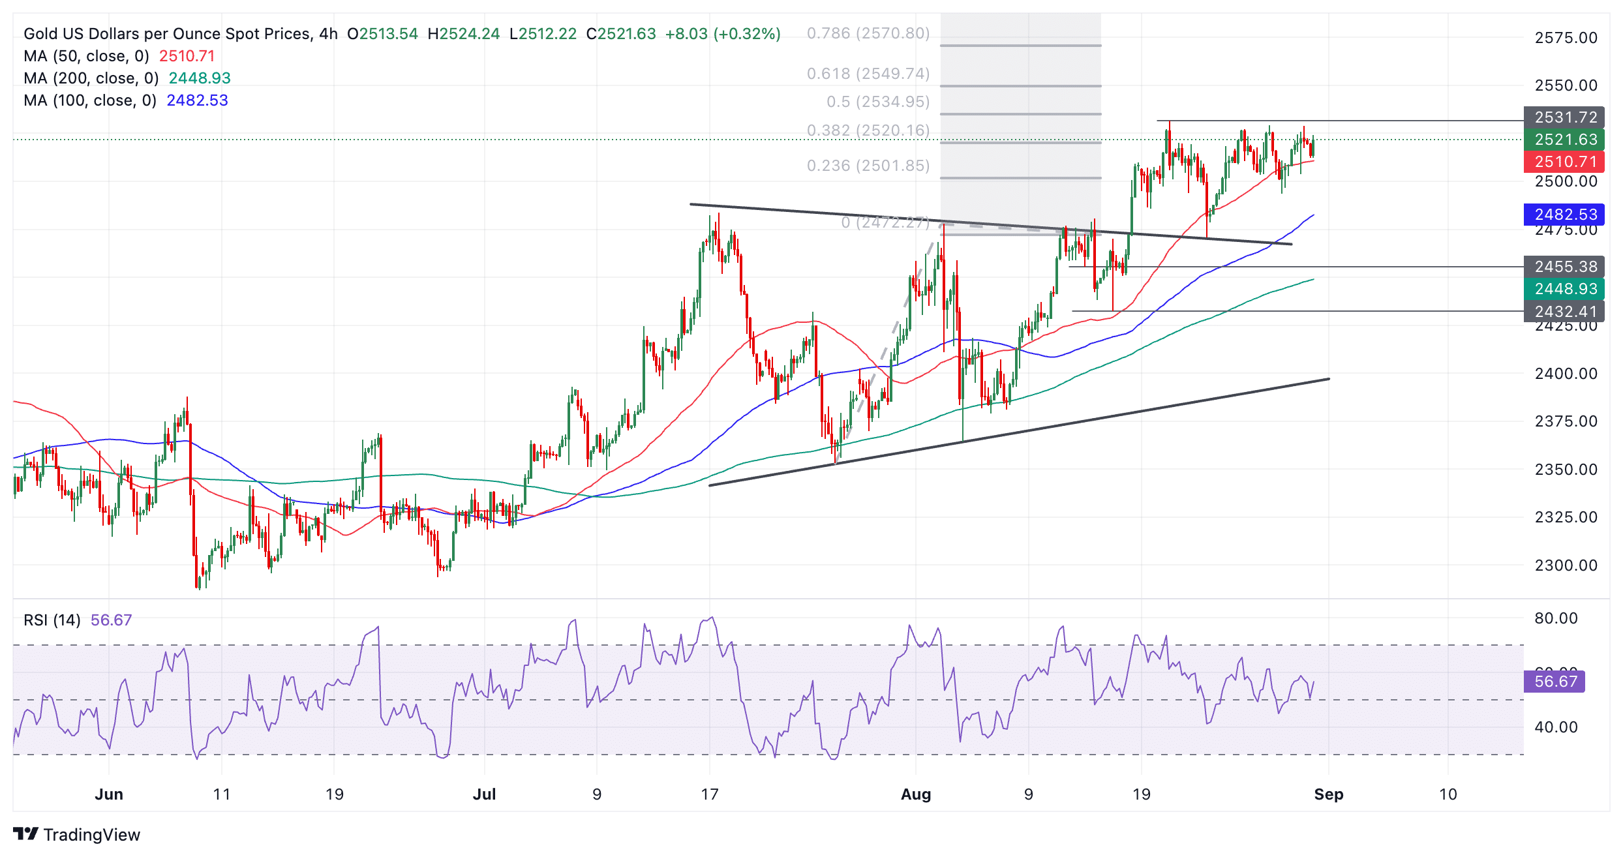1623x857 pixels.
Task: Click the green 2448.93 MA price label
Action: [1564, 289]
